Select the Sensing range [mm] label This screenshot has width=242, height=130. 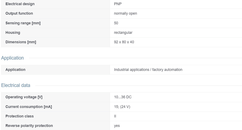pyautogui.click(x=23, y=23)
